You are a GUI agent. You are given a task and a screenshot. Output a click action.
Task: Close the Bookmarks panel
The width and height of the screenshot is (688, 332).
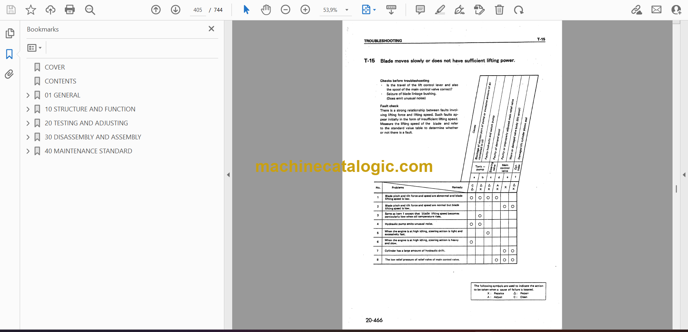(x=211, y=29)
